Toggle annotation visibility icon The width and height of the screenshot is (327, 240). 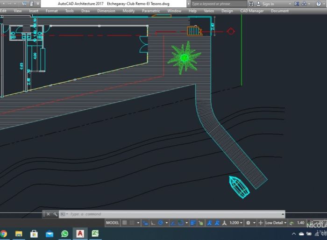tap(209, 223)
